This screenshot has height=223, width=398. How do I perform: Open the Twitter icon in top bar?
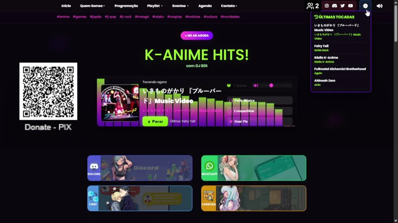pyautogui.click(x=343, y=6)
